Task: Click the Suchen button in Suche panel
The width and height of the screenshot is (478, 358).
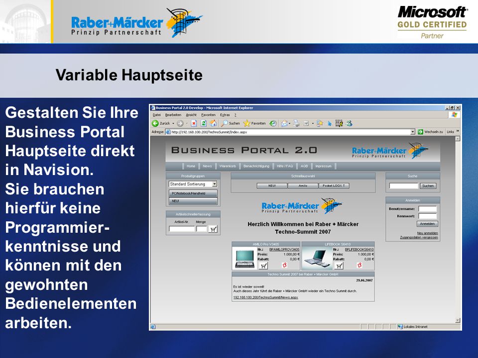Action: coord(428,185)
